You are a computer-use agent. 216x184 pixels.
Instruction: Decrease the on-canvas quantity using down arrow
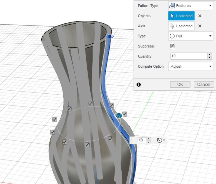(149, 142)
